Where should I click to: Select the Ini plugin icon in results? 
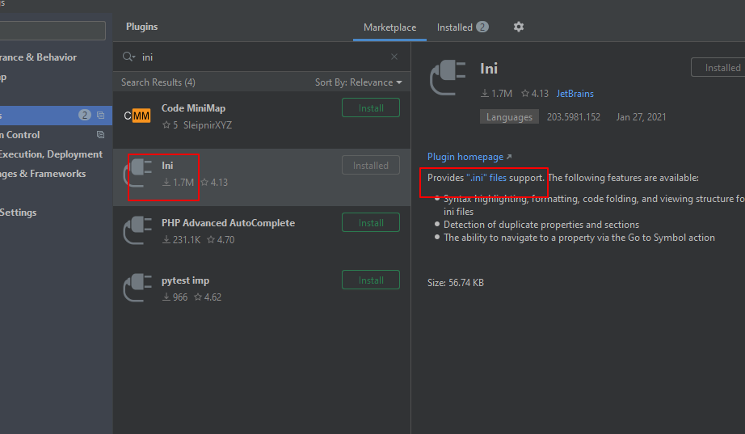point(137,174)
